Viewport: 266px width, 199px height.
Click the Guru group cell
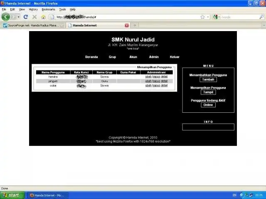click(x=104, y=81)
